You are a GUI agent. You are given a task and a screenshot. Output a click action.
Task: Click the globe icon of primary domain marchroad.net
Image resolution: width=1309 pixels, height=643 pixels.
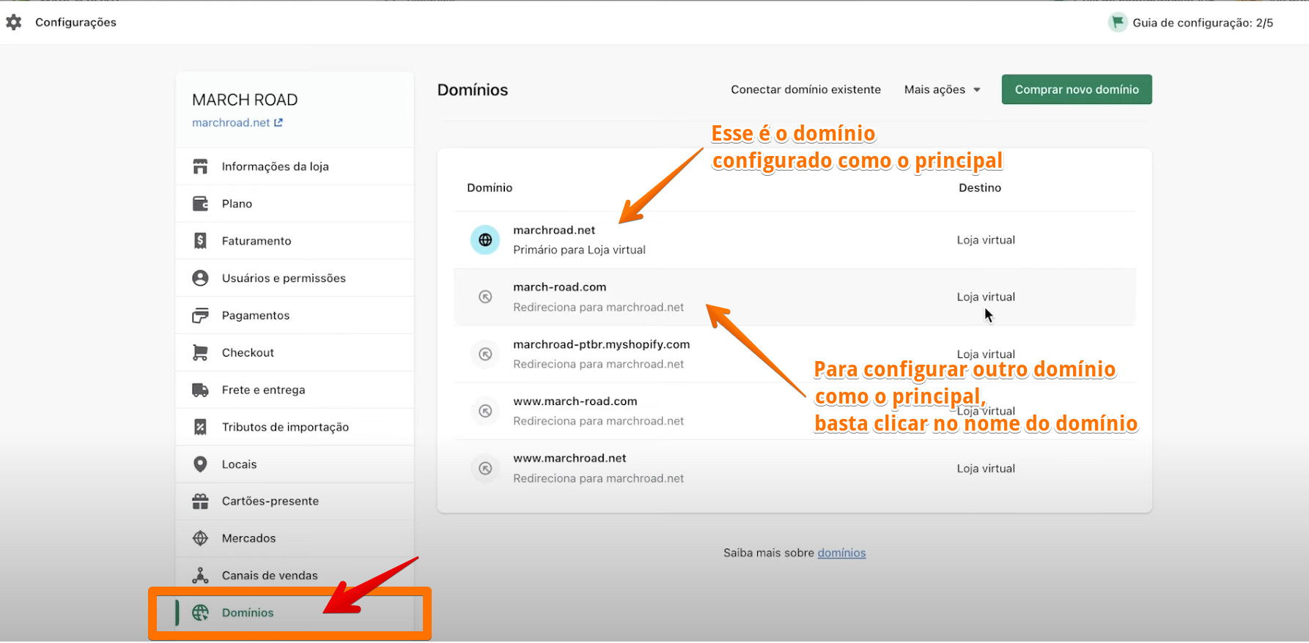point(485,240)
